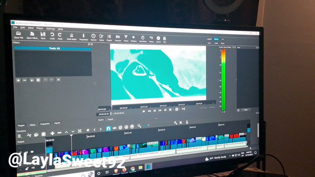The width and height of the screenshot is (315, 177).
Task: Ripple delete with the timeline minus button
Action: [x=59, y=133]
